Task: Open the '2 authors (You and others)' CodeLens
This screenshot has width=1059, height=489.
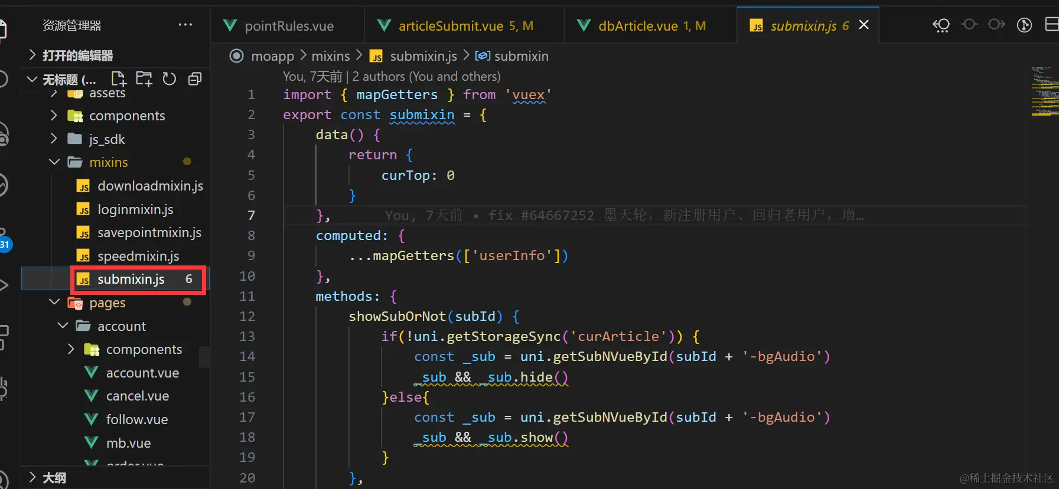Action: [x=426, y=76]
